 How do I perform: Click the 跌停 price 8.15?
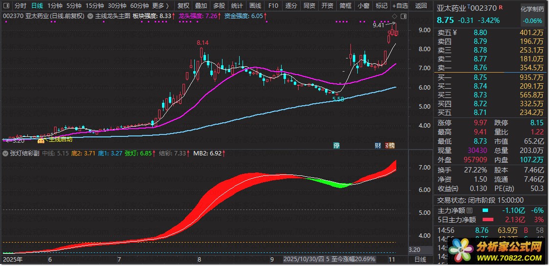click(537, 123)
